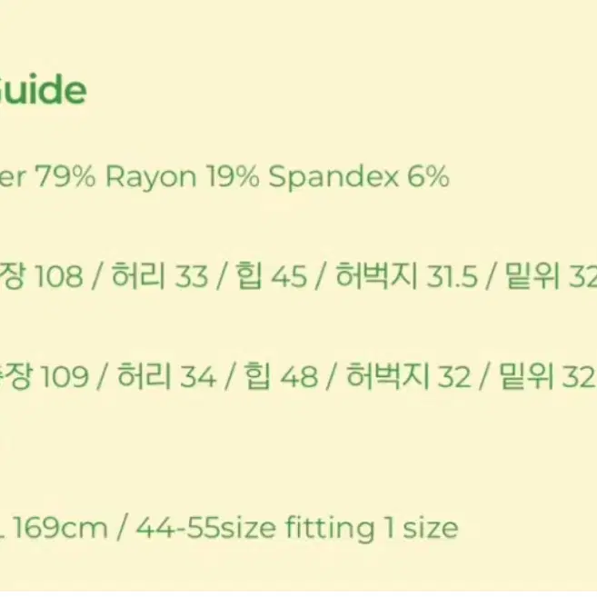Click the word Spandex

point(333,177)
